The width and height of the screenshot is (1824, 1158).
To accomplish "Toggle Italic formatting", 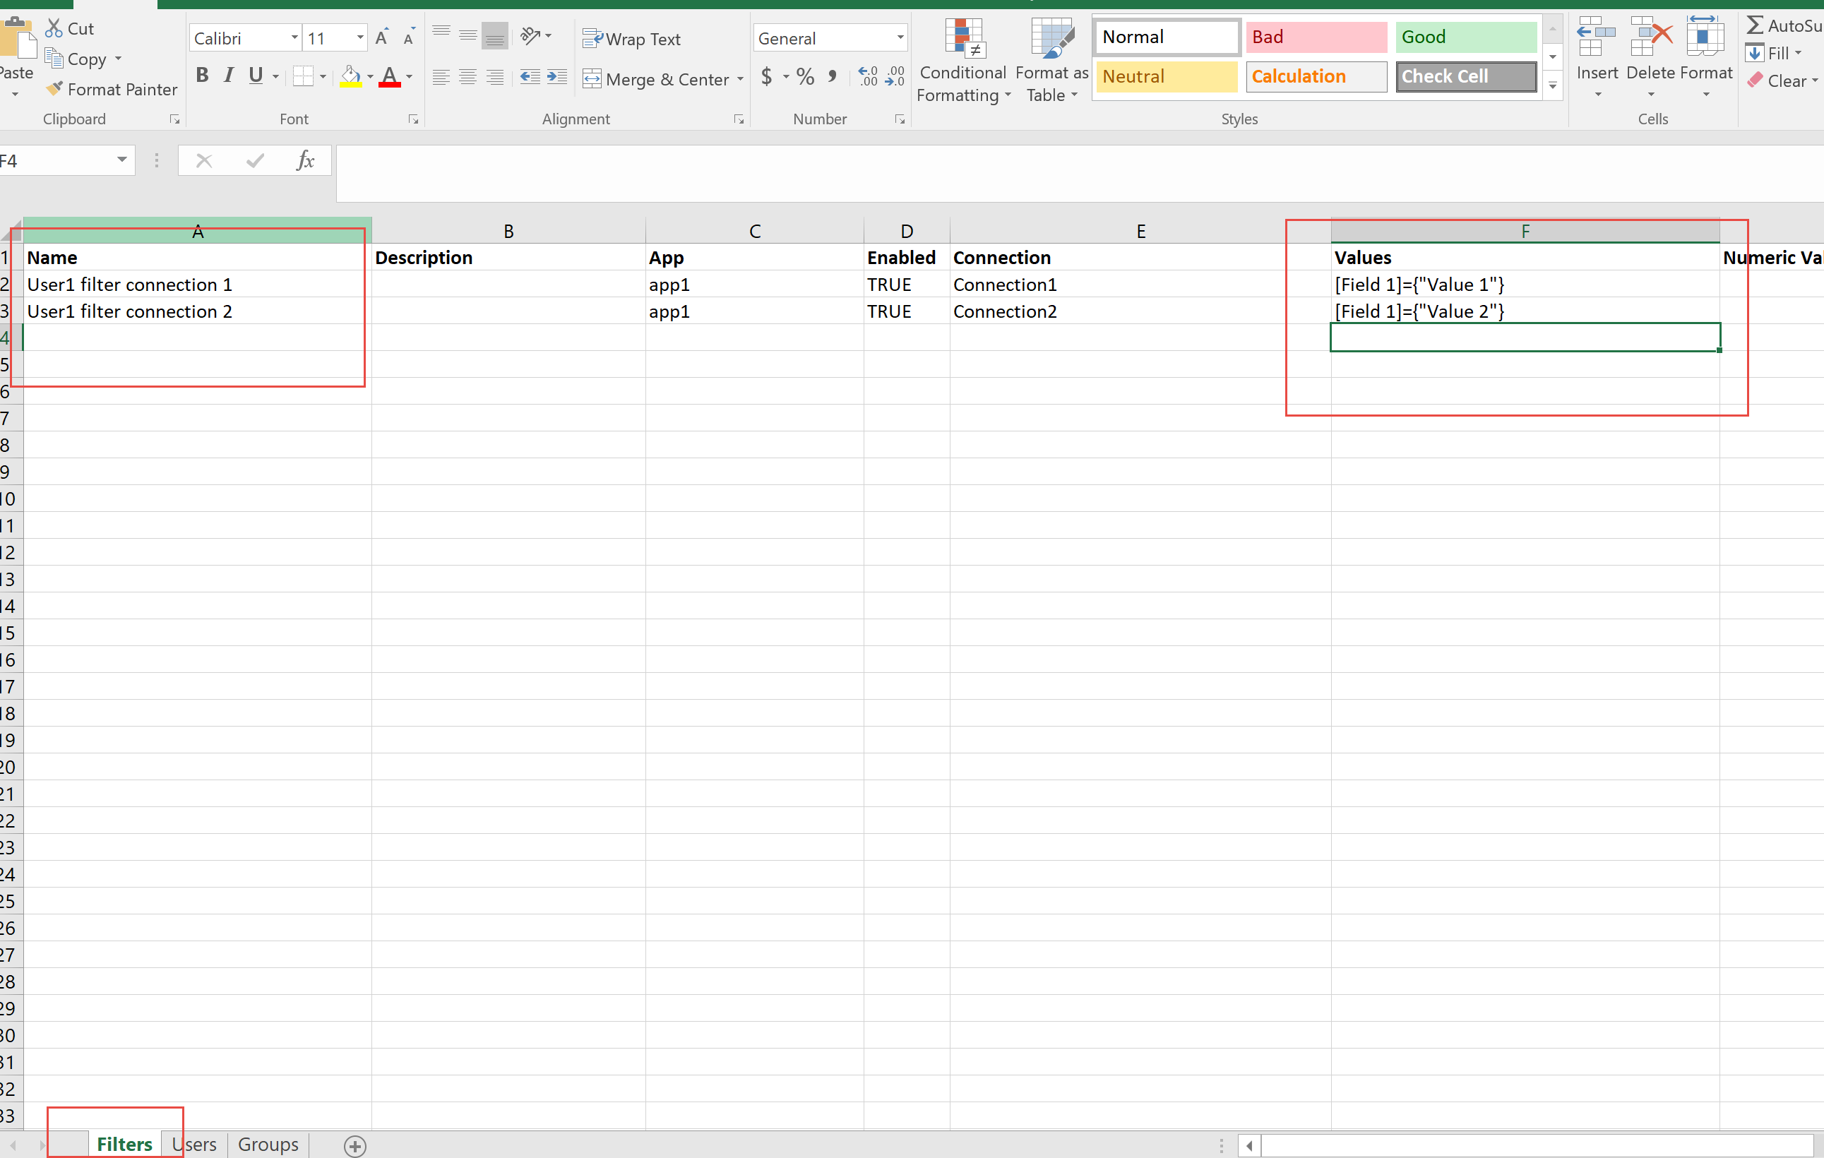I will point(229,76).
